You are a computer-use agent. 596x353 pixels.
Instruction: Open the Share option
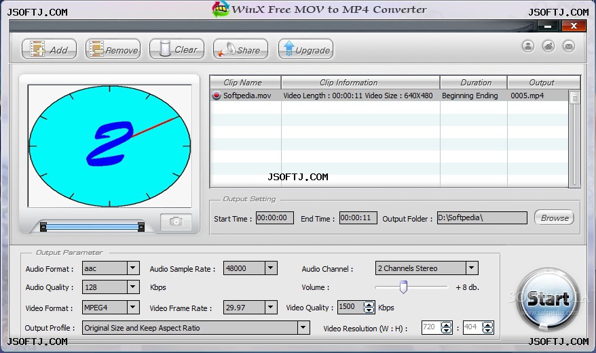pos(240,49)
